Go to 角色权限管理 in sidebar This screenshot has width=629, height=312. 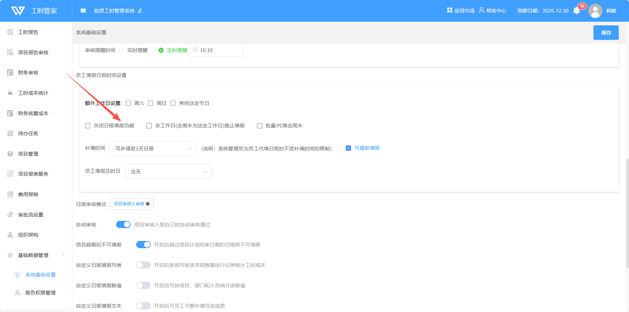point(40,293)
